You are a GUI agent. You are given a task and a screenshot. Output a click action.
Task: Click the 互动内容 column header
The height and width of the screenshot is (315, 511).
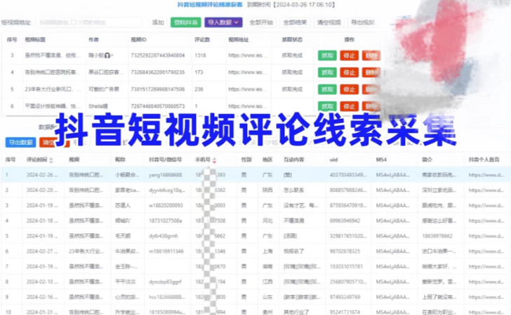[x=293, y=160]
